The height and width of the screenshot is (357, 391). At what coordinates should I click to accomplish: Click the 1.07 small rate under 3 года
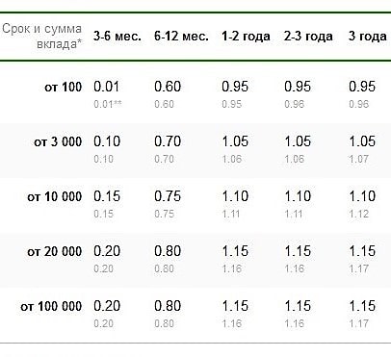coord(359,159)
